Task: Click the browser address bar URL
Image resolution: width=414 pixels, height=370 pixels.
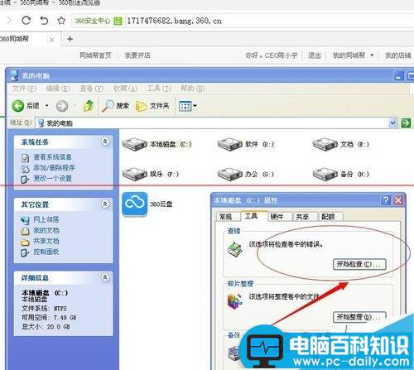Action: point(174,21)
